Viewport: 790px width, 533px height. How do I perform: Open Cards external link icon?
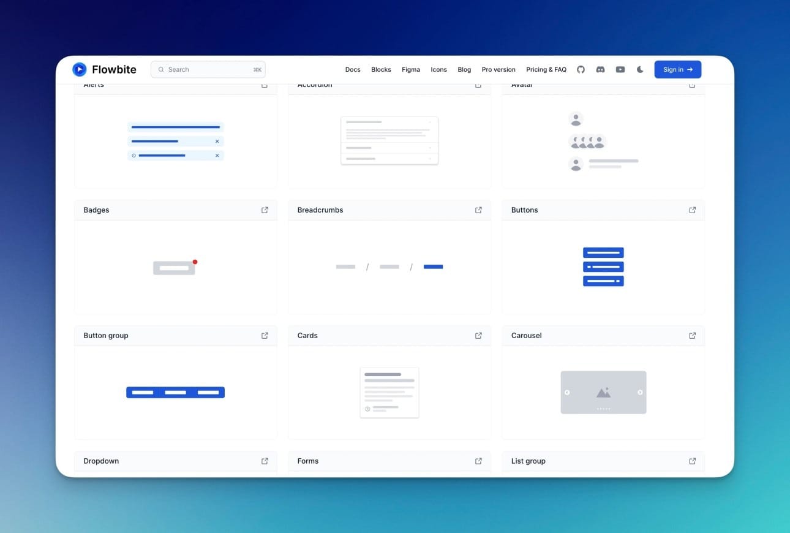[x=478, y=336]
